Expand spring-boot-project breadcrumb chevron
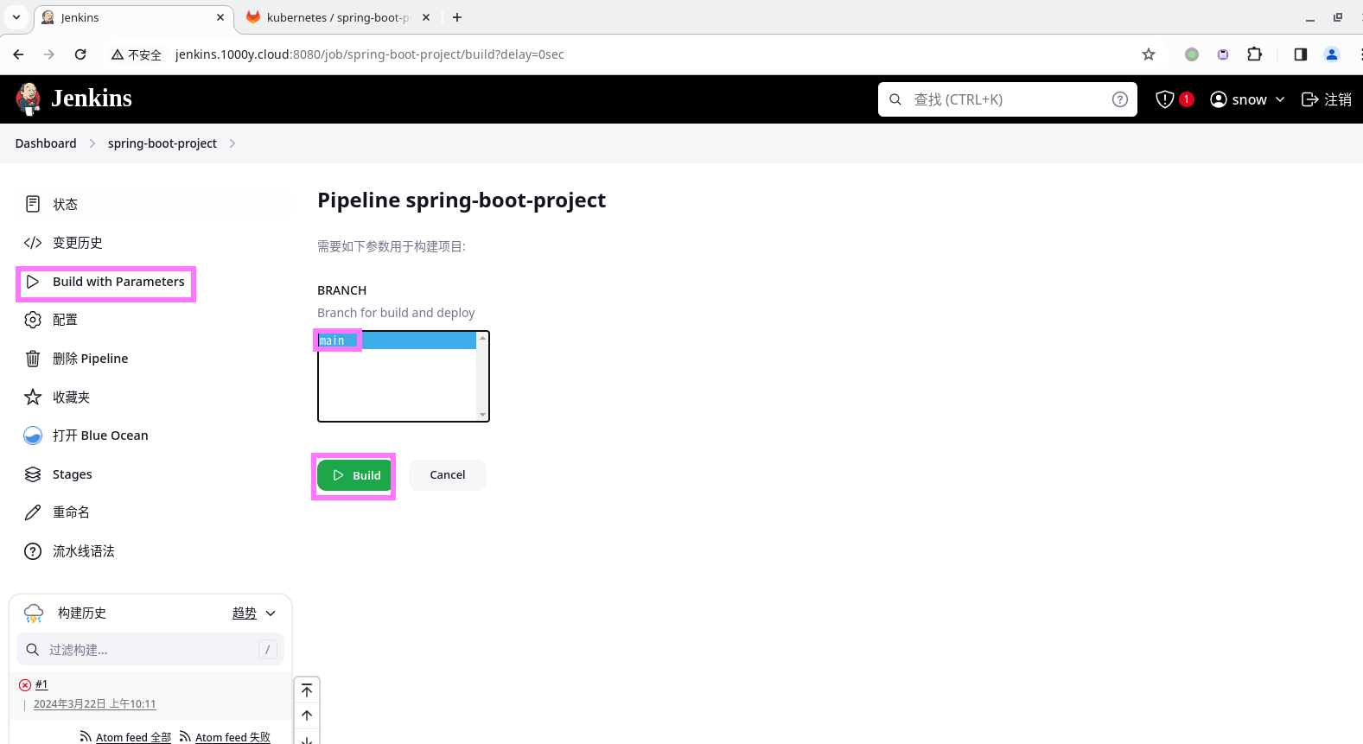The width and height of the screenshot is (1363, 744). [x=232, y=143]
